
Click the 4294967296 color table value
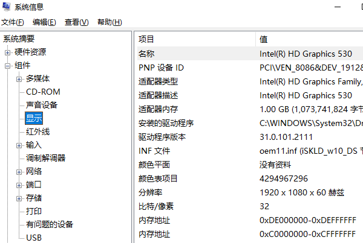tap(284, 178)
